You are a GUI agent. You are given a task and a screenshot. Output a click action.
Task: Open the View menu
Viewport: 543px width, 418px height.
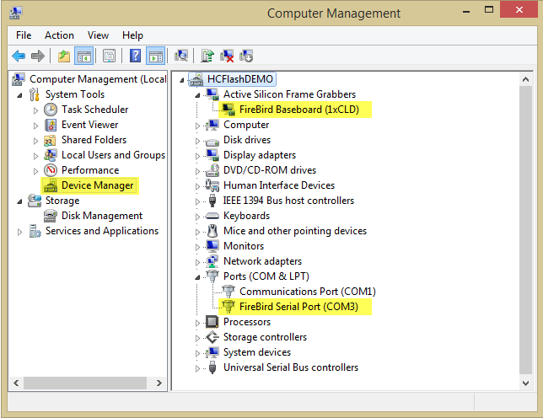click(98, 35)
